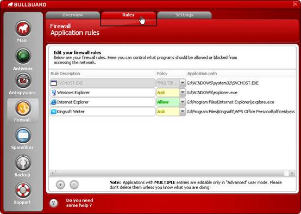Click the BullGuard logo in title bar
This screenshot has width=301, height=214.
tap(27, 4)
